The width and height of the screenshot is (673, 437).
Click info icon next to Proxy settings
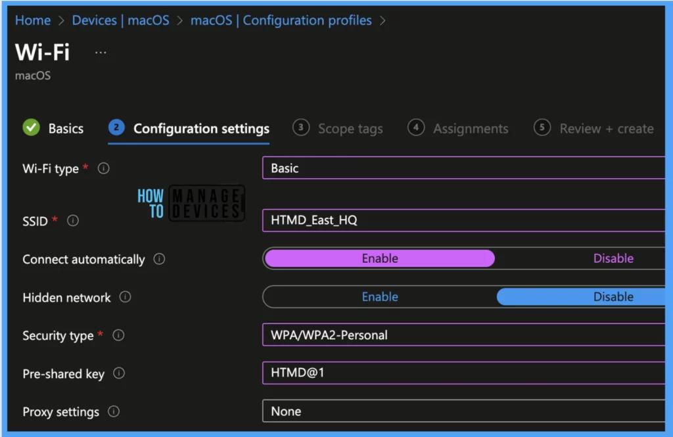pyautogui.click(x=114, y=411)
